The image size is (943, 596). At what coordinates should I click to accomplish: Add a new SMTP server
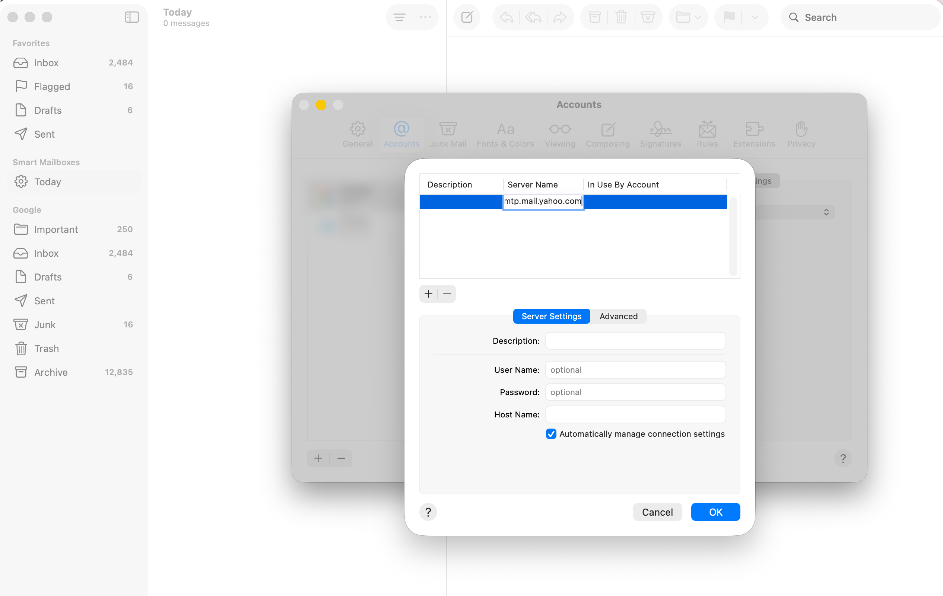pyautogui.click(x=428, y=294)
